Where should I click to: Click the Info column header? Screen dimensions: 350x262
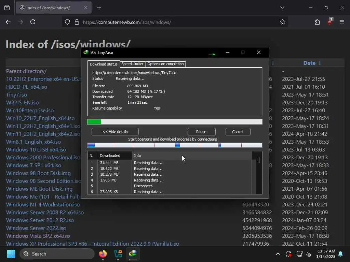pos(192,156)
